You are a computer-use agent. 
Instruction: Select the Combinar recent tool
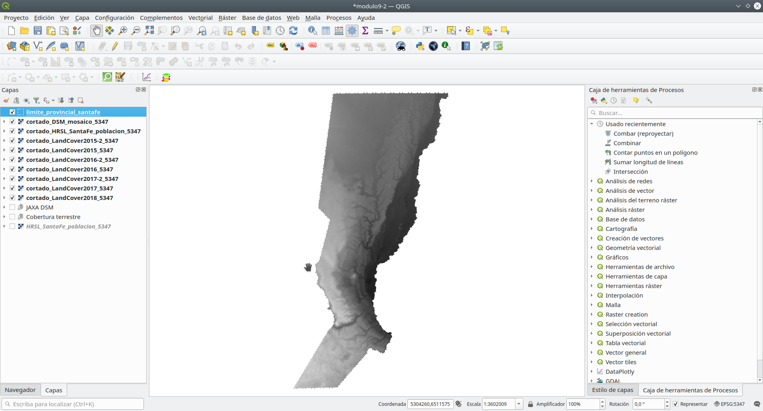627,143
